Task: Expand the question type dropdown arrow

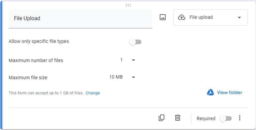Action: (x=239, y=18)
